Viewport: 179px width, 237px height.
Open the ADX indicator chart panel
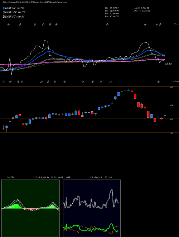tap(92, 208)
